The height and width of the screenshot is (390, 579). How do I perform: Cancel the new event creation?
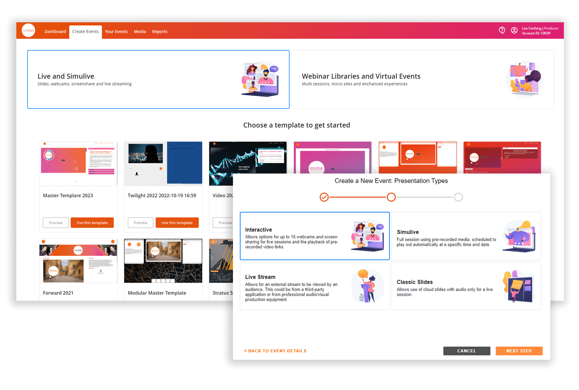pyautogui.click(x=466, y=351)
